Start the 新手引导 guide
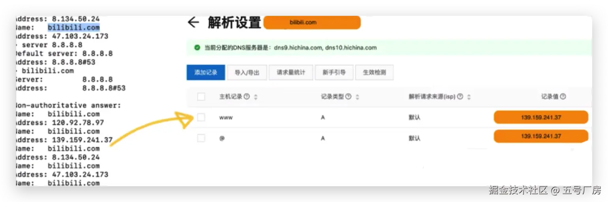This screenshot has height=202, width=608. click(x=334, y=73)
